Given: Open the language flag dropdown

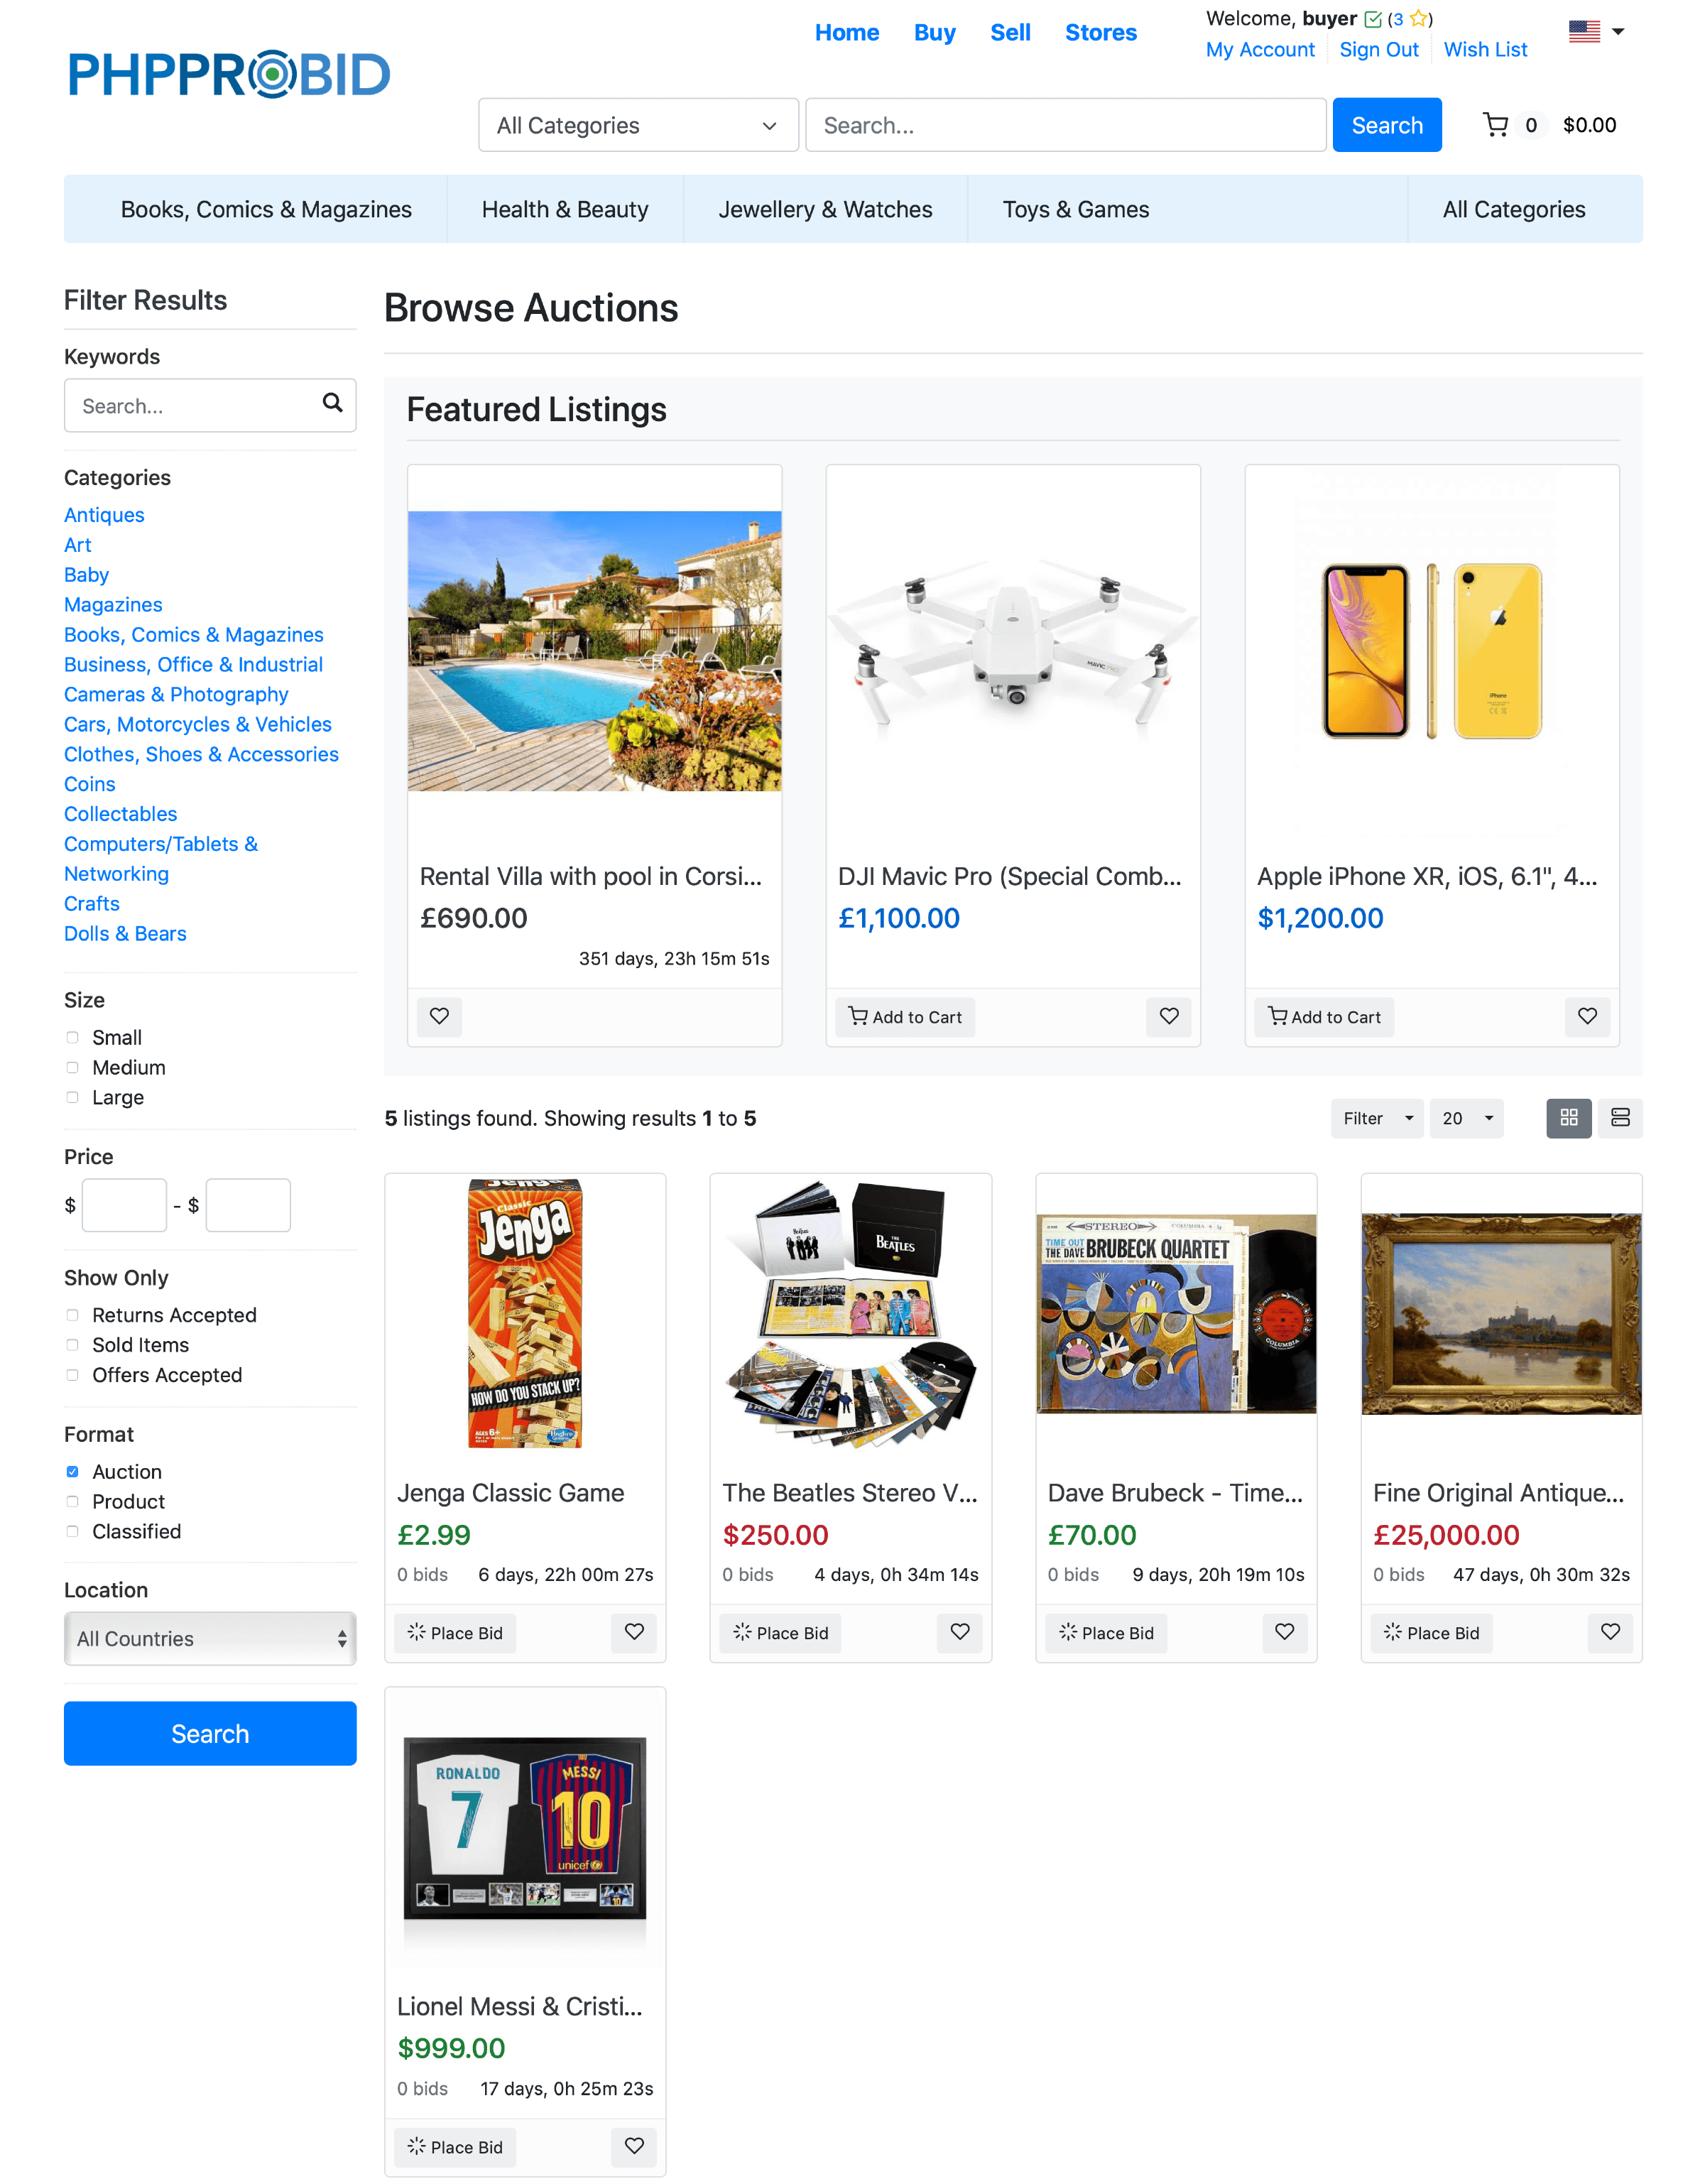Looking at the screenshot, I should [x=1596, y=32].
